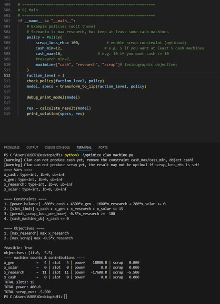220x304 pixels.
Task: Click 'feasible: True' in terminal output
Action: pos(18,248)
